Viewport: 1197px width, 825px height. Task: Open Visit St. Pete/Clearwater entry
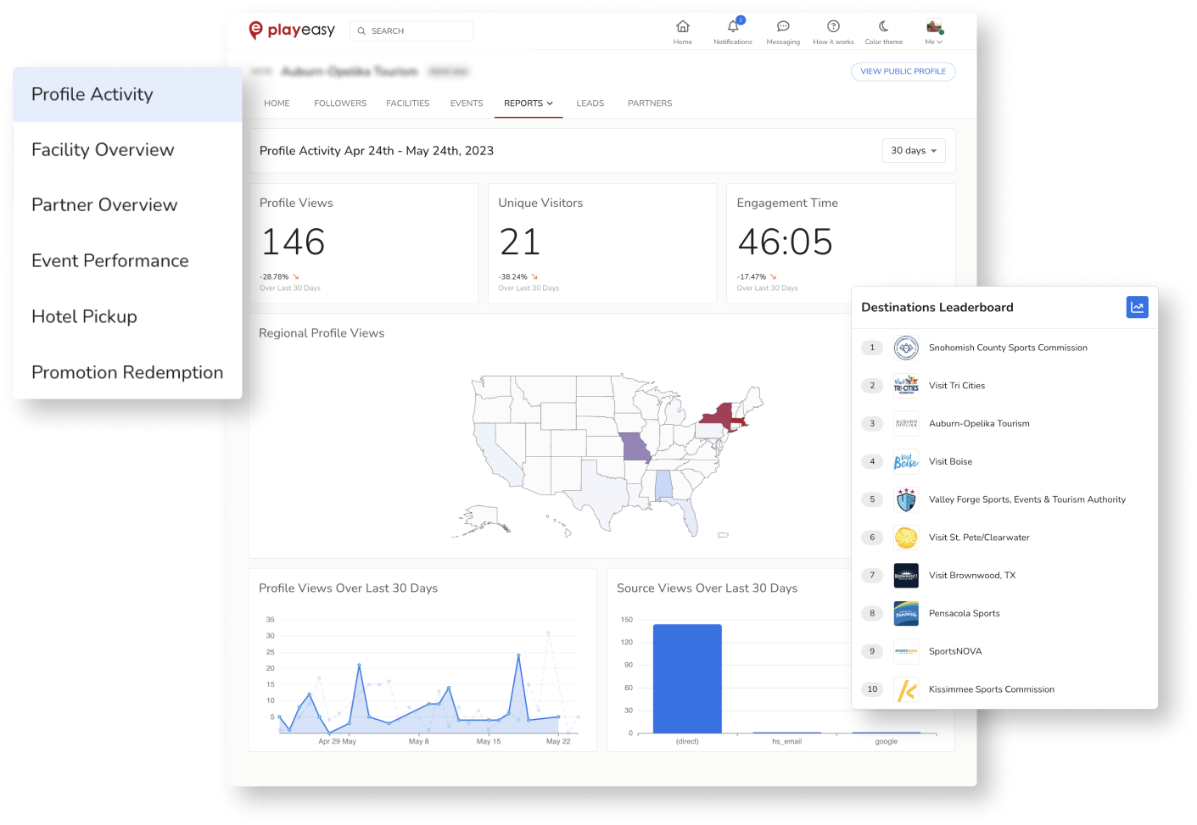[x=979, y=538]
